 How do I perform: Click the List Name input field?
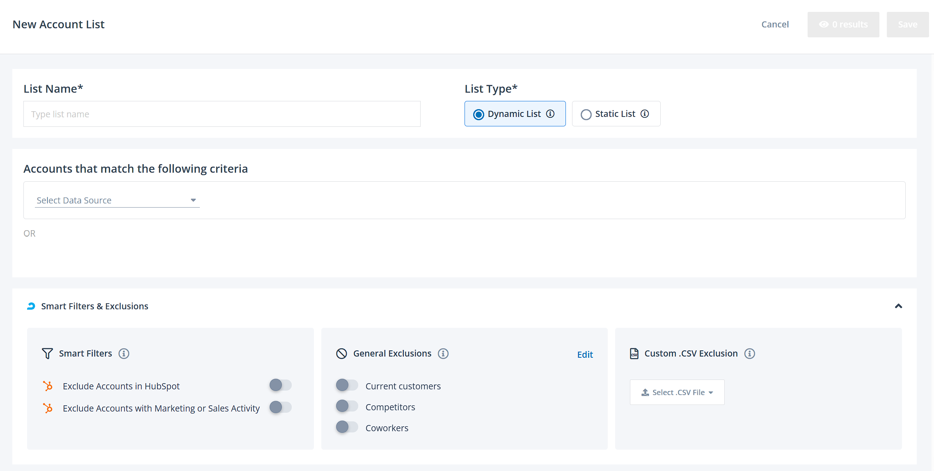click(x=222, y=114)
